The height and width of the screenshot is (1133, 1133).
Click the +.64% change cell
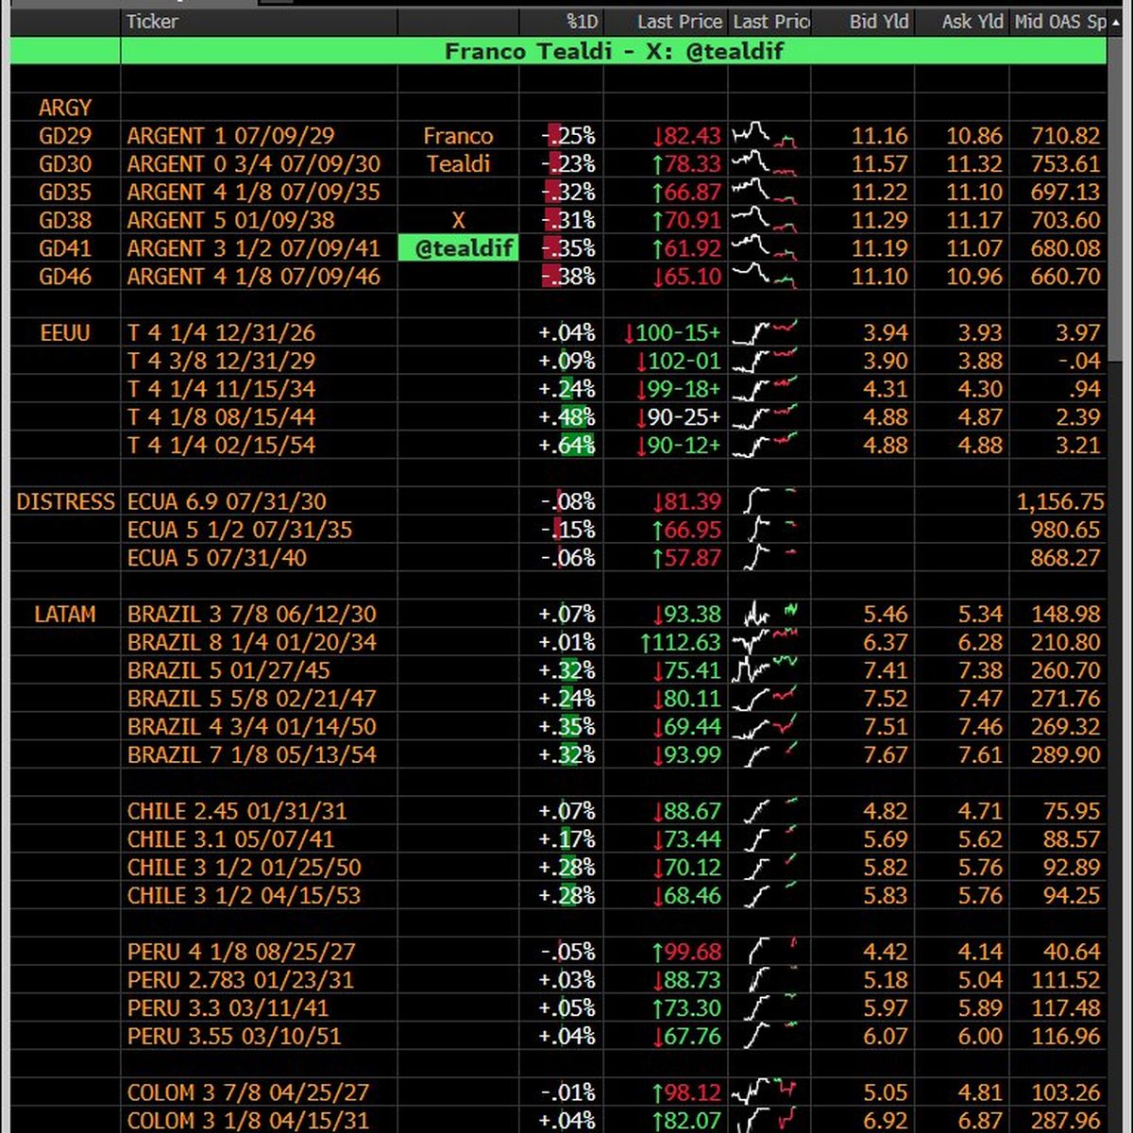[566, 446]
